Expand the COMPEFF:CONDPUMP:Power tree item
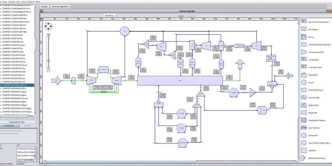The width and height of the screenshot is (332, 166). 1,22
